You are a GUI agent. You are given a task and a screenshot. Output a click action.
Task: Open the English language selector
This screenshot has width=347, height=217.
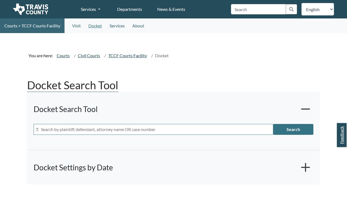click(318, 9)
